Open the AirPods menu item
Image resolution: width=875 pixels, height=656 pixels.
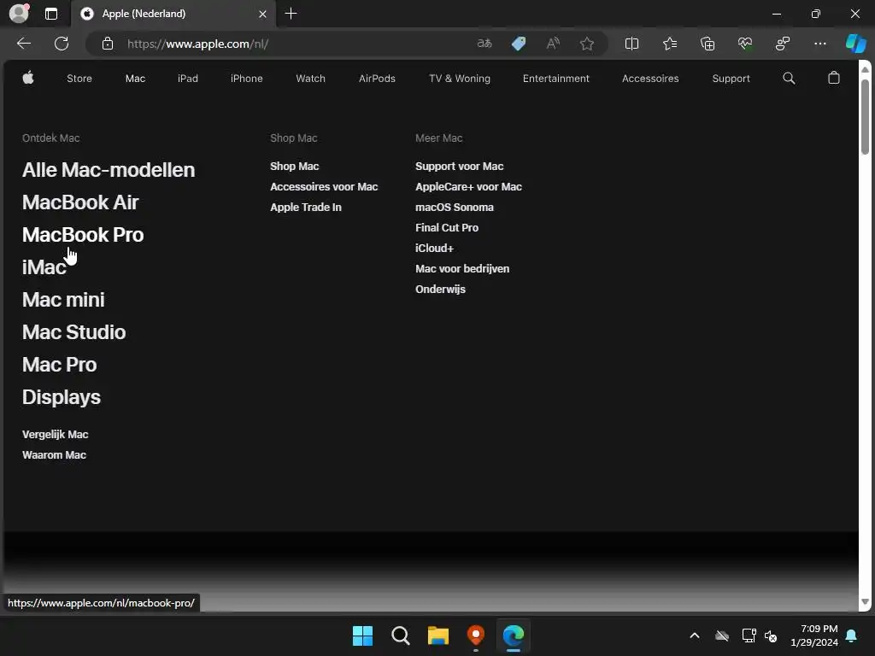[x=377, y=79]
